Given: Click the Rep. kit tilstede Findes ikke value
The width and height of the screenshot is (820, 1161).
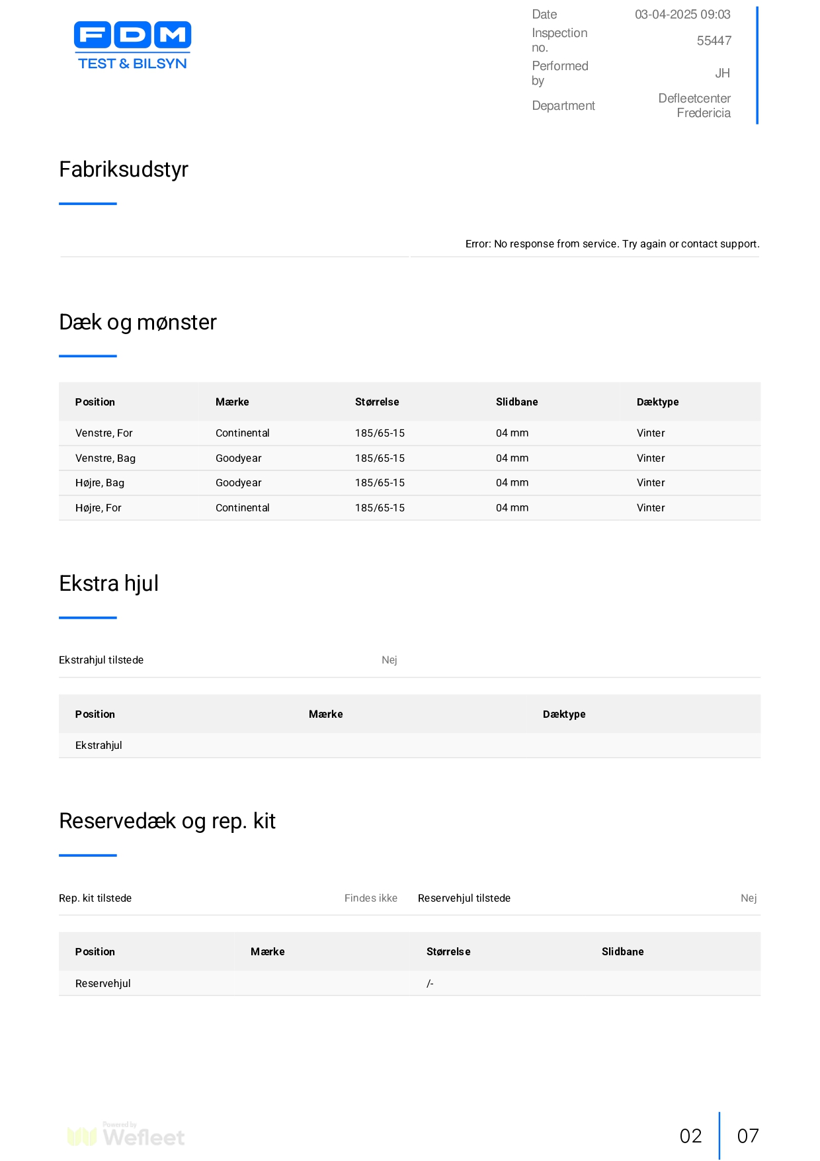Looking at the screenshot, I should click(371, 898).
